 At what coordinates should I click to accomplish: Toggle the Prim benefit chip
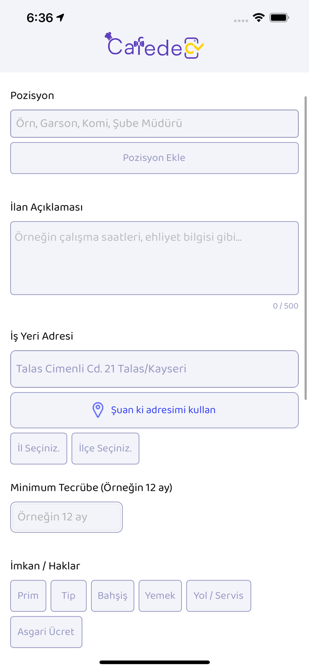(x=28, y=595)
